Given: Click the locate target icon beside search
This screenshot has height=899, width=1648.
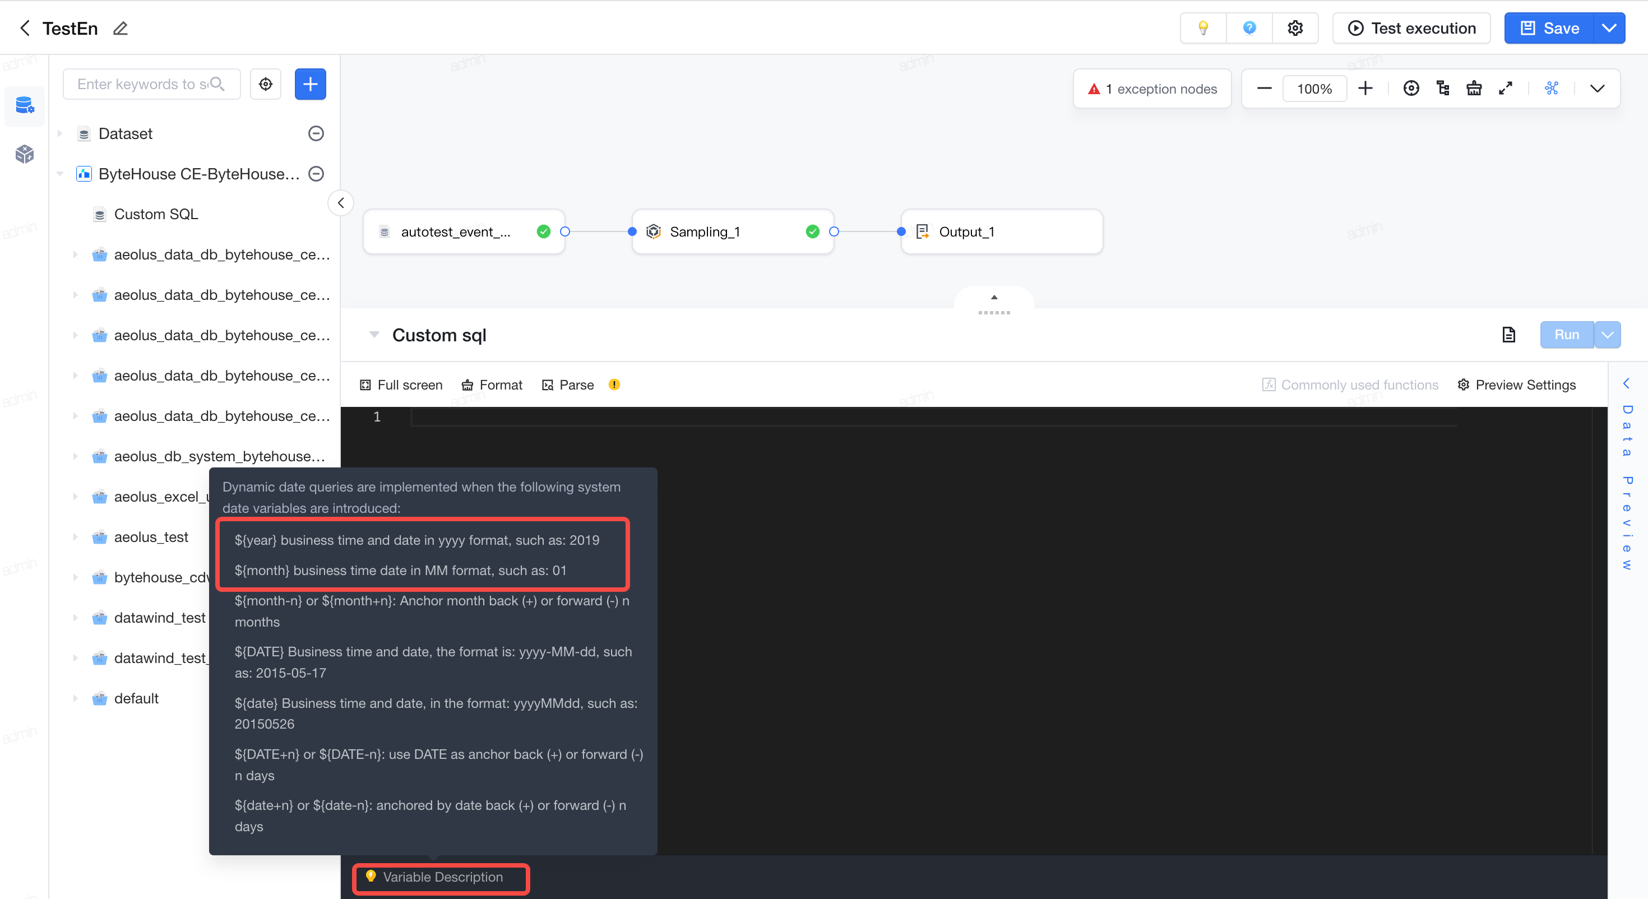Looking at the screenshot, I should [x=266, y=84].
